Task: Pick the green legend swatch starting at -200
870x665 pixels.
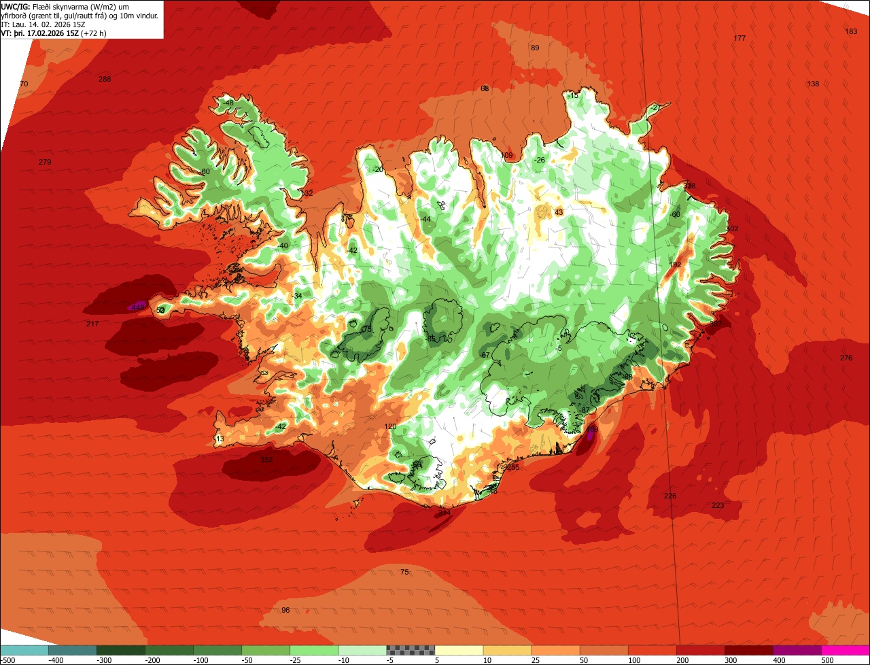Action: pos(169,650)
